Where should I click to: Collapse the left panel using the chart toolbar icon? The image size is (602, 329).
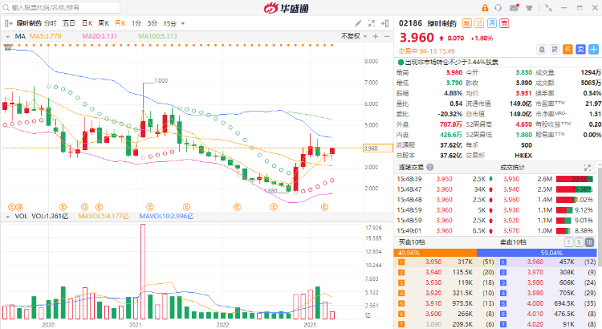[x=8, y=23]
